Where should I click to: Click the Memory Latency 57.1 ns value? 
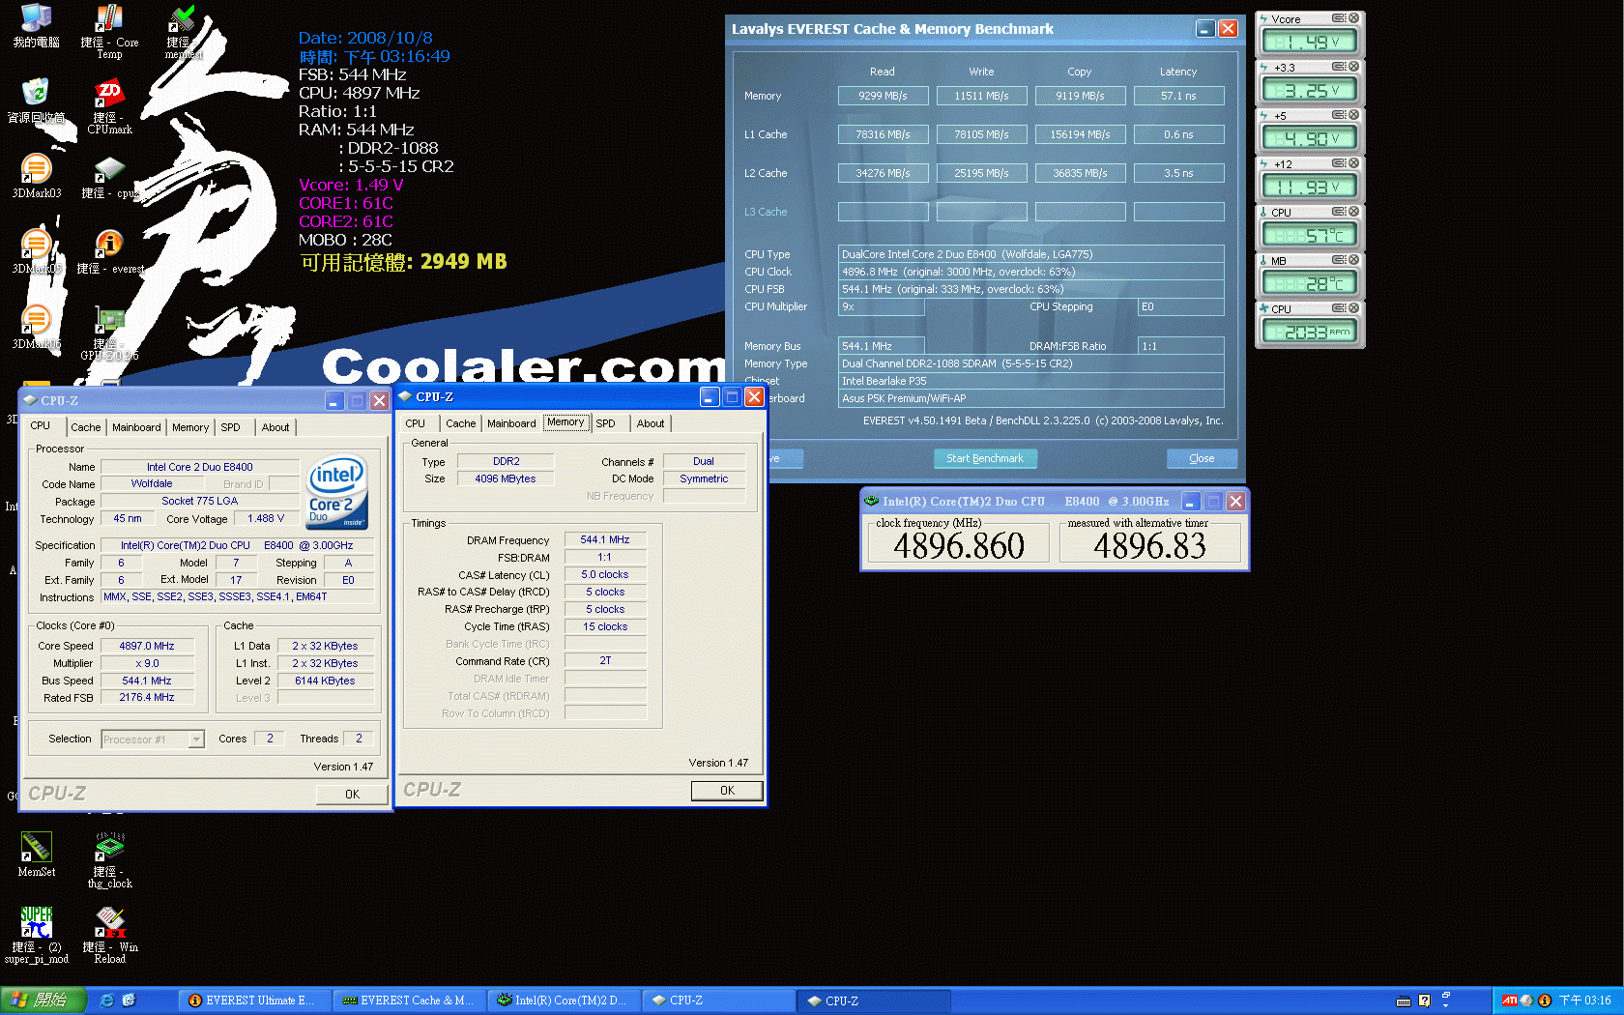pos(1178,96)
